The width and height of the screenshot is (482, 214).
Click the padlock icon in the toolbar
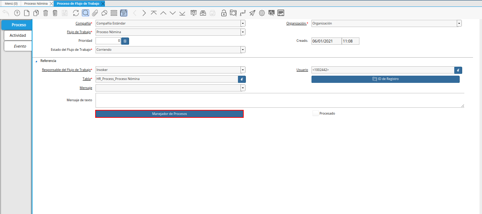(x=224, y=13)
